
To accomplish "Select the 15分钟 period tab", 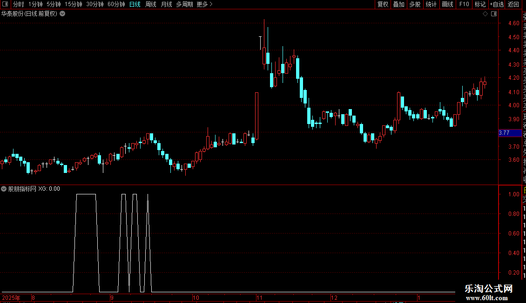I will pos(73,4).
